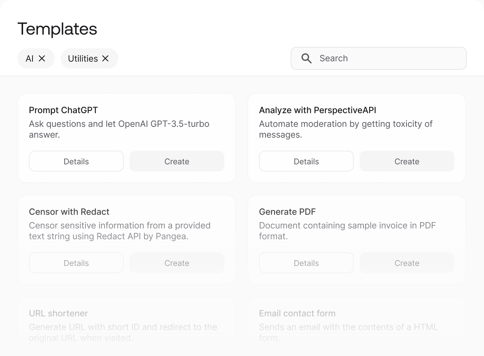Click the URL shortener card title
The width and height of the screenshot is (484, 356).
click(x=58, y=313)
